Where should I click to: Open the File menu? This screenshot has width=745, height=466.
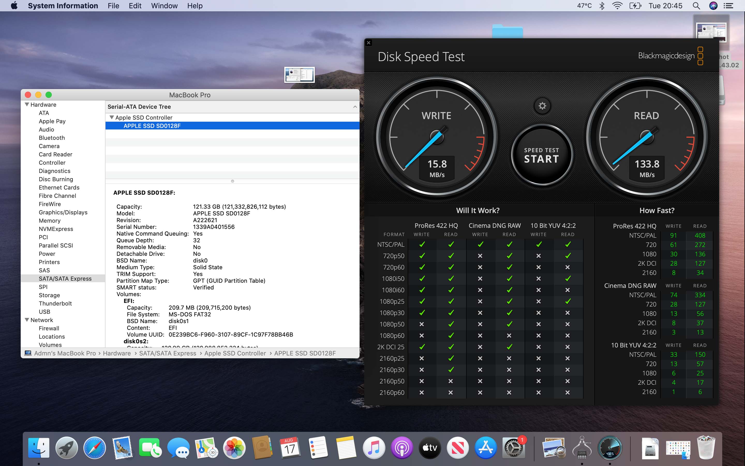click(113, 6)
